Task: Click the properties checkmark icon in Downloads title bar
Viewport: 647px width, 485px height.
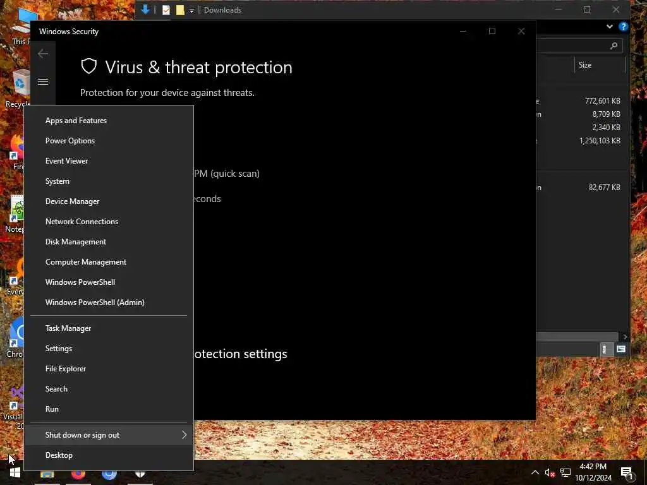Action: [x=166, y=10]
